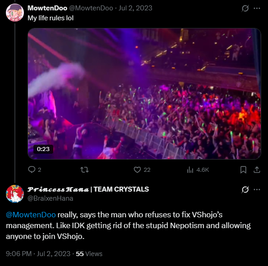Open more options menu on MowtenDoo's tweet
The width and height of the screenshot is (268, 266).
pyautogui.click(x=257, y=8)
